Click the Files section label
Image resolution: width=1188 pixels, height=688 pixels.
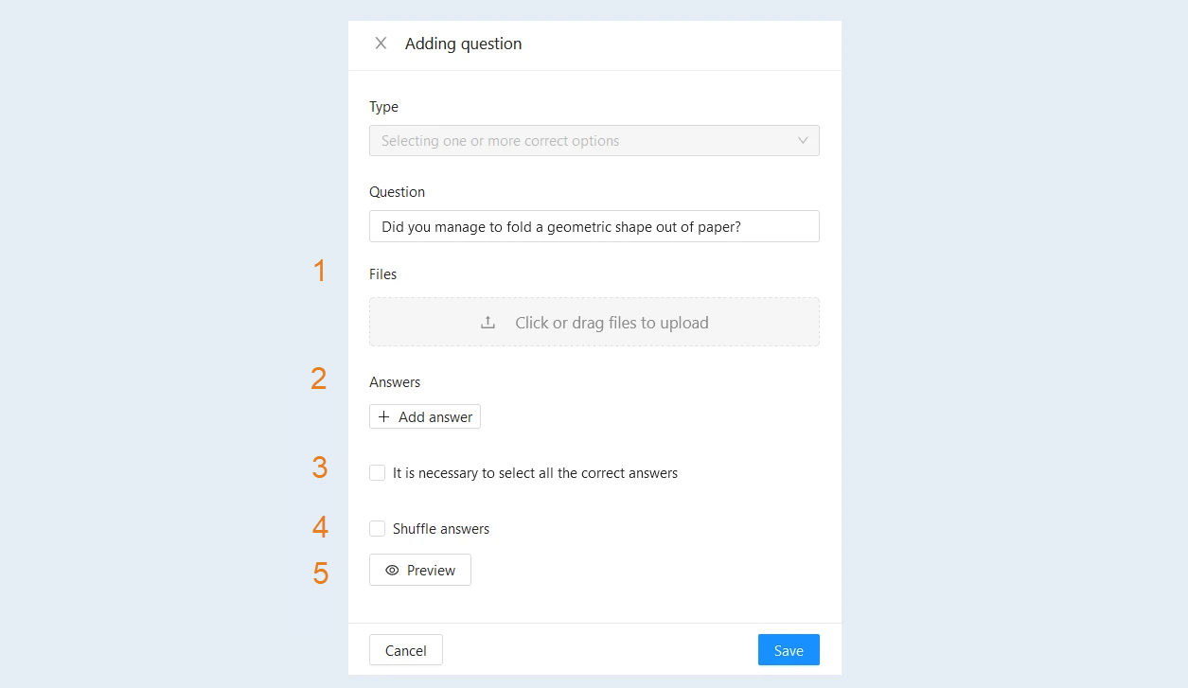(x=383, y=274)
